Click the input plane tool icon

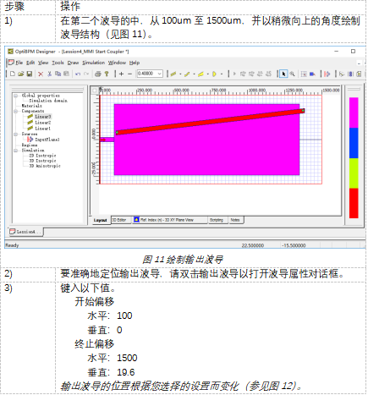[x=327, y=74]
